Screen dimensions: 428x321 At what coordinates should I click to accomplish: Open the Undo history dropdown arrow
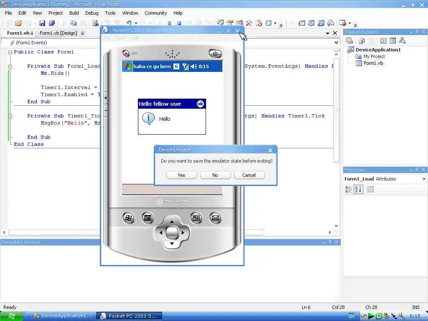click(136, 23)
